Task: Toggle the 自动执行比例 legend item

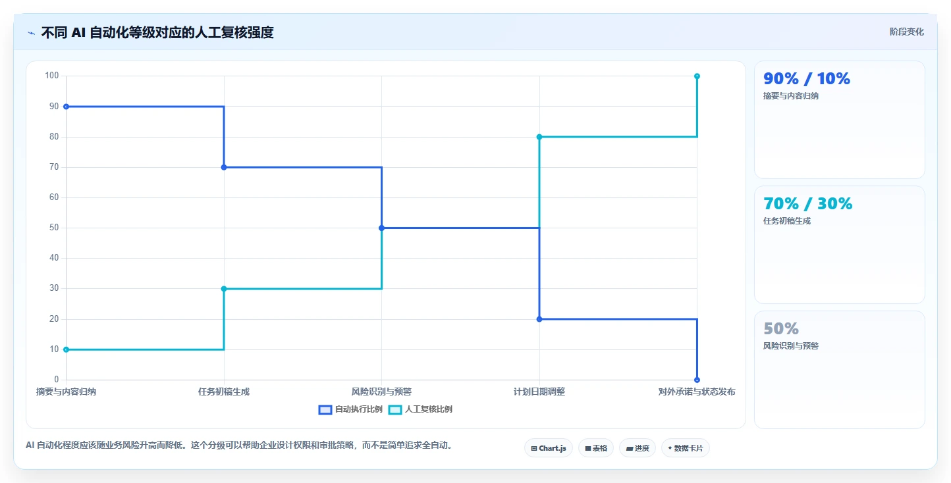Action: 350,409
